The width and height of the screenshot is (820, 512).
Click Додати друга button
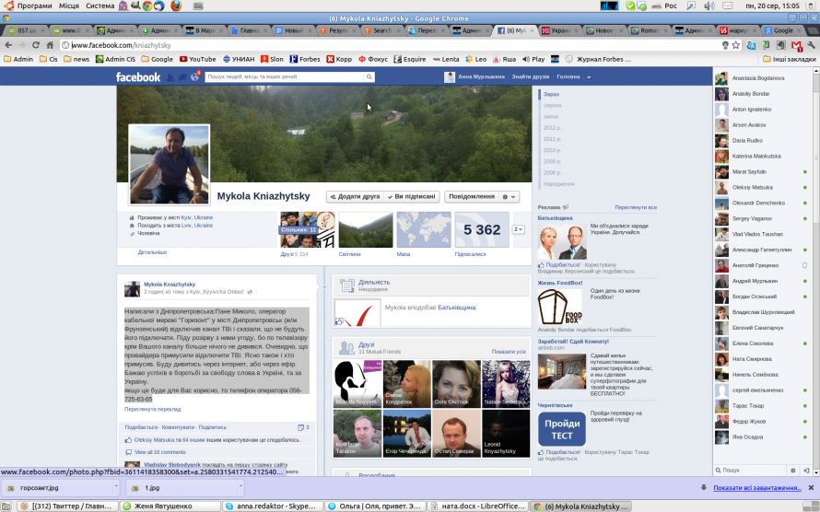[355, 197]
